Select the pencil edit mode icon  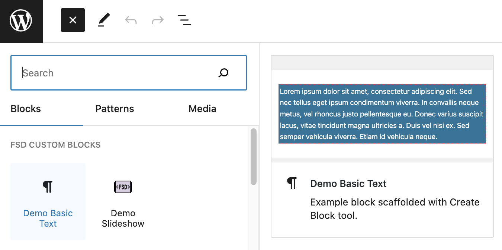pyautogui.click(x=104, y=19)
